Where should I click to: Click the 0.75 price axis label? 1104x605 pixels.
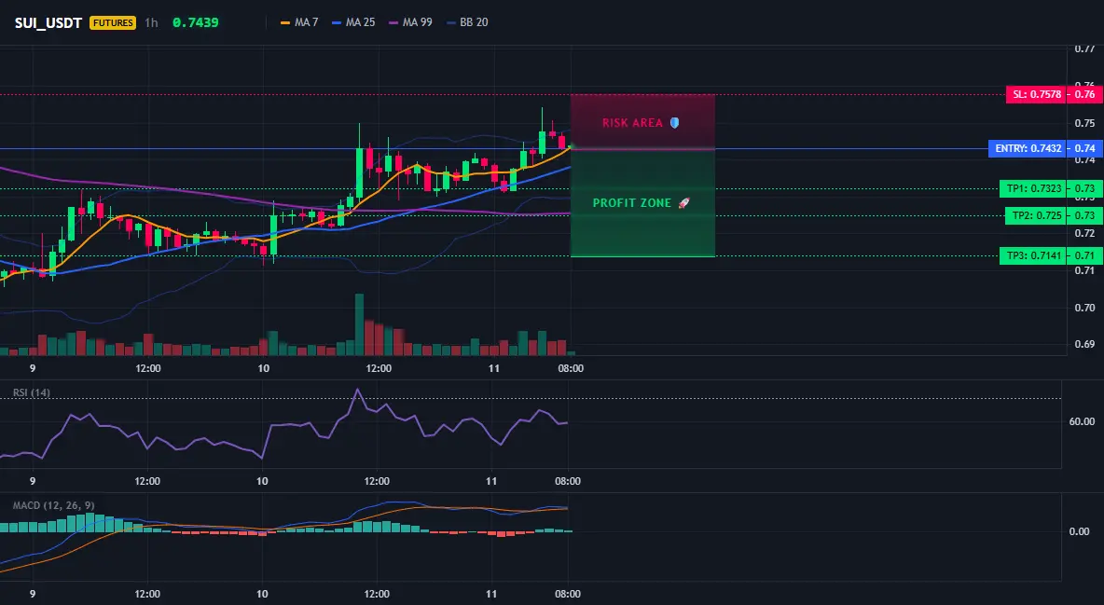coord(1084,123)
